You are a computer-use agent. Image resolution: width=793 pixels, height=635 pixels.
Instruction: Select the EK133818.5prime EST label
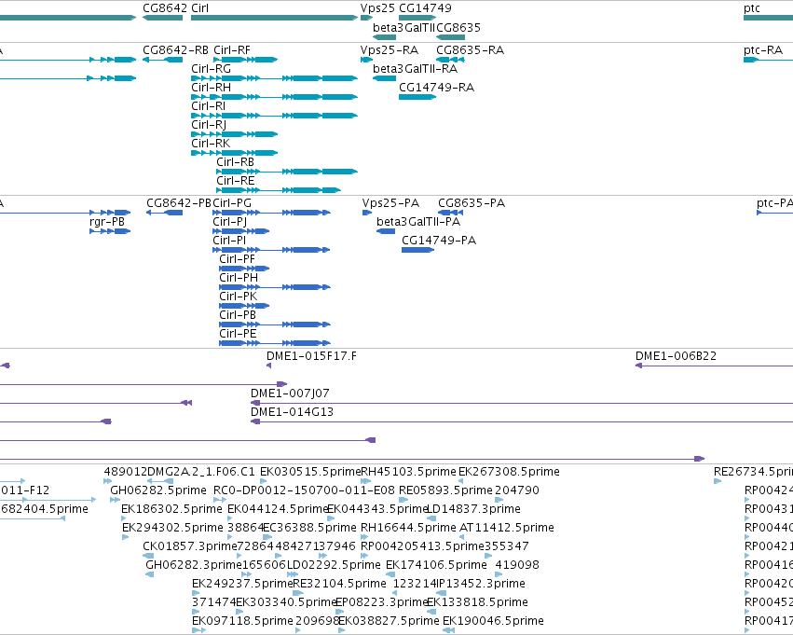477,603
